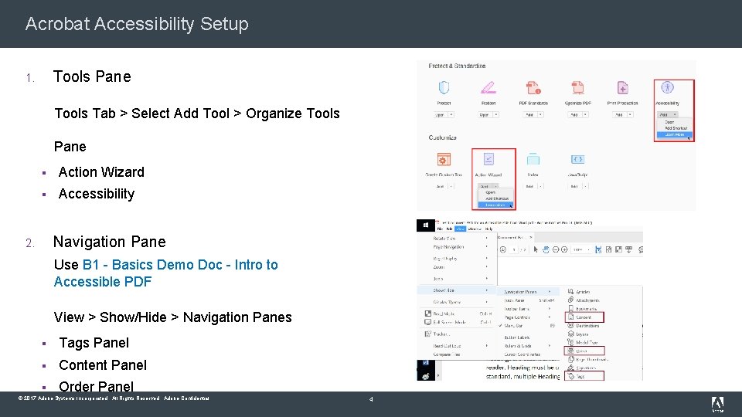This screenshot has height=417, width=742.
Task: Open the Help menu
Action: tap(488, 229)
